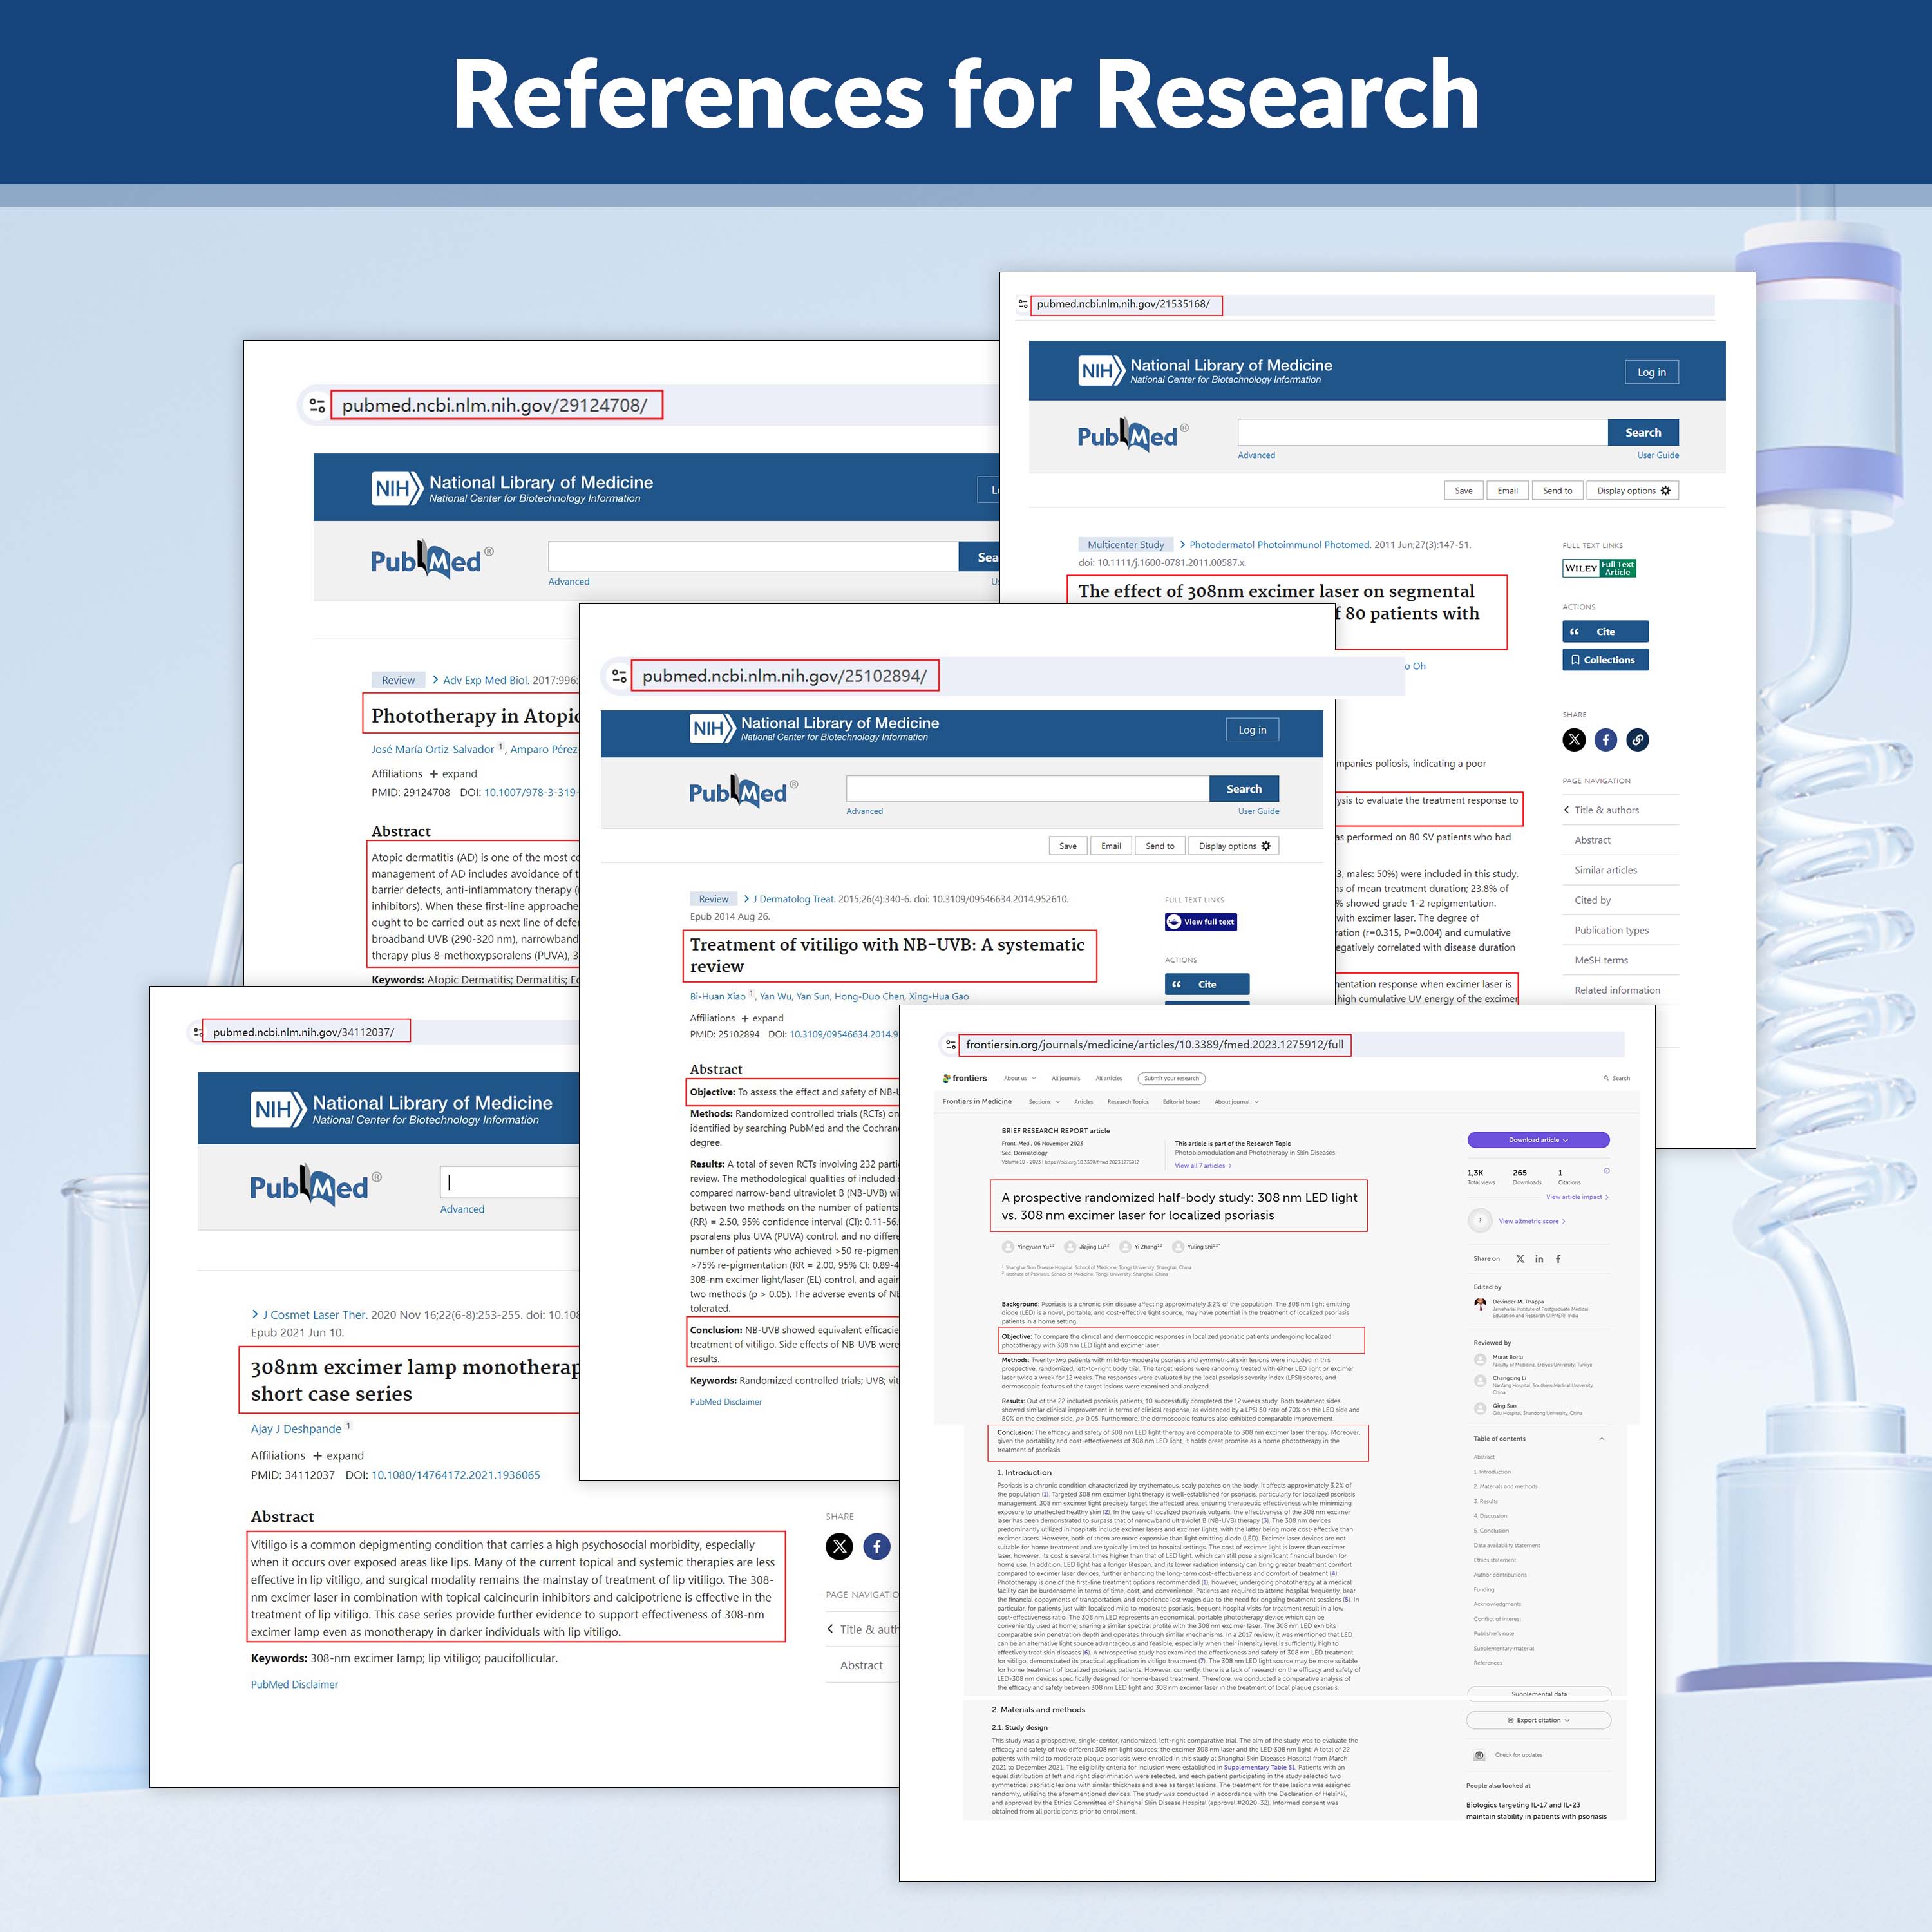Click Wiley Full Text Article badge

(1599, 568)
